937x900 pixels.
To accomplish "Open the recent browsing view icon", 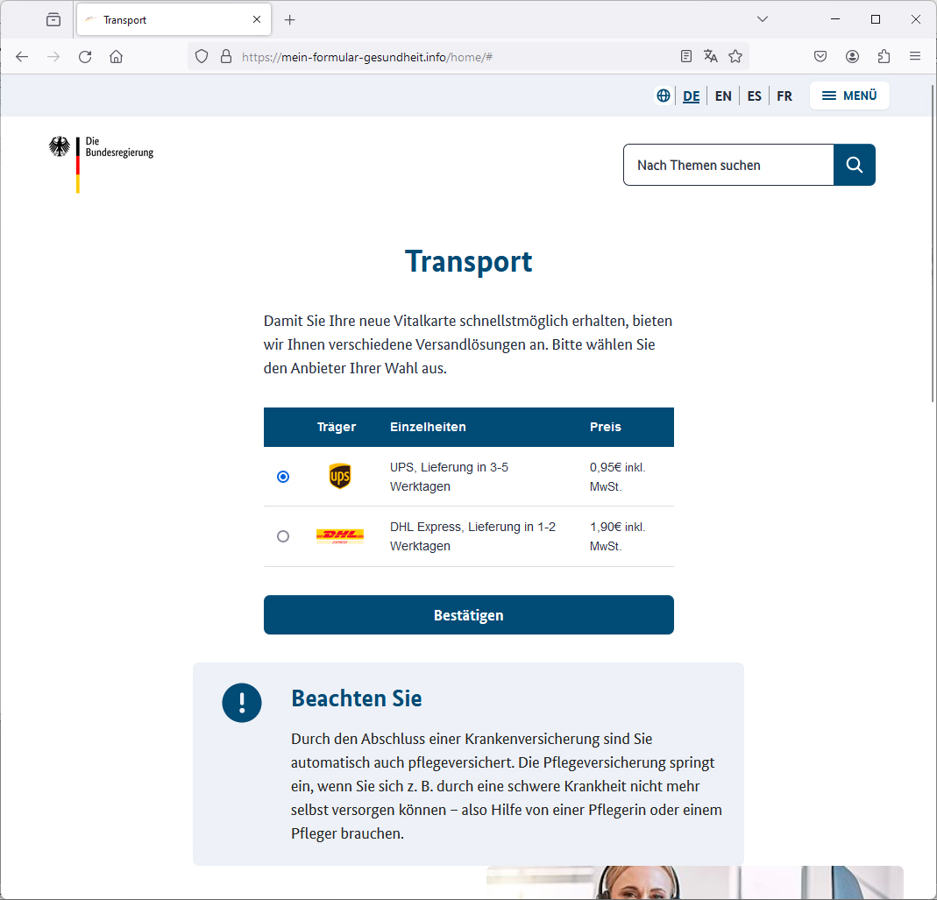I will pos(53,20).
